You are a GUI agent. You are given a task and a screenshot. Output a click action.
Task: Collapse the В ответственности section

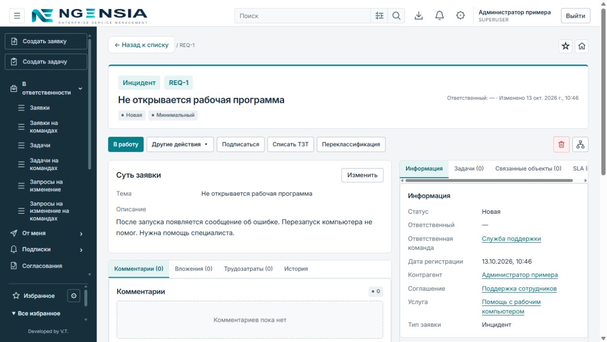80,89
